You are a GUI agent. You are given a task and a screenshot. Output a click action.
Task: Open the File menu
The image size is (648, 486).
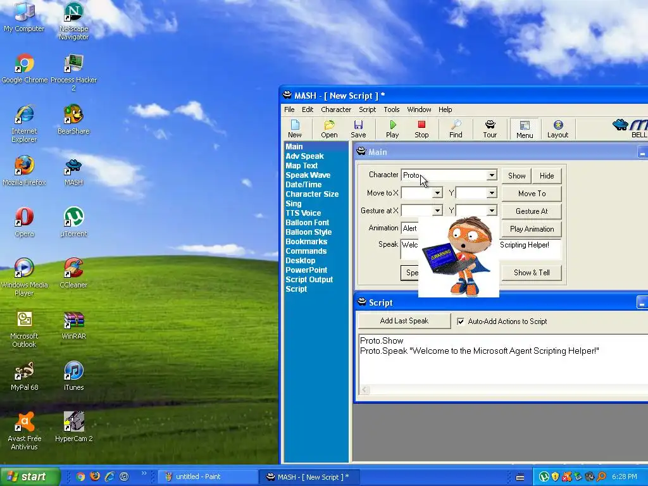point(289,109)
